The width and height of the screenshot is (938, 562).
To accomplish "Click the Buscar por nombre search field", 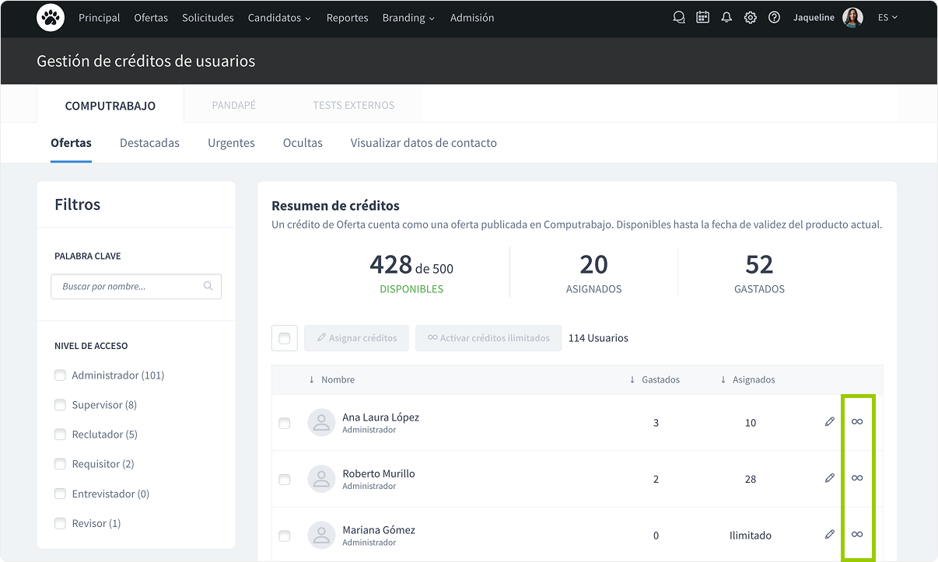I will point(129,286).
